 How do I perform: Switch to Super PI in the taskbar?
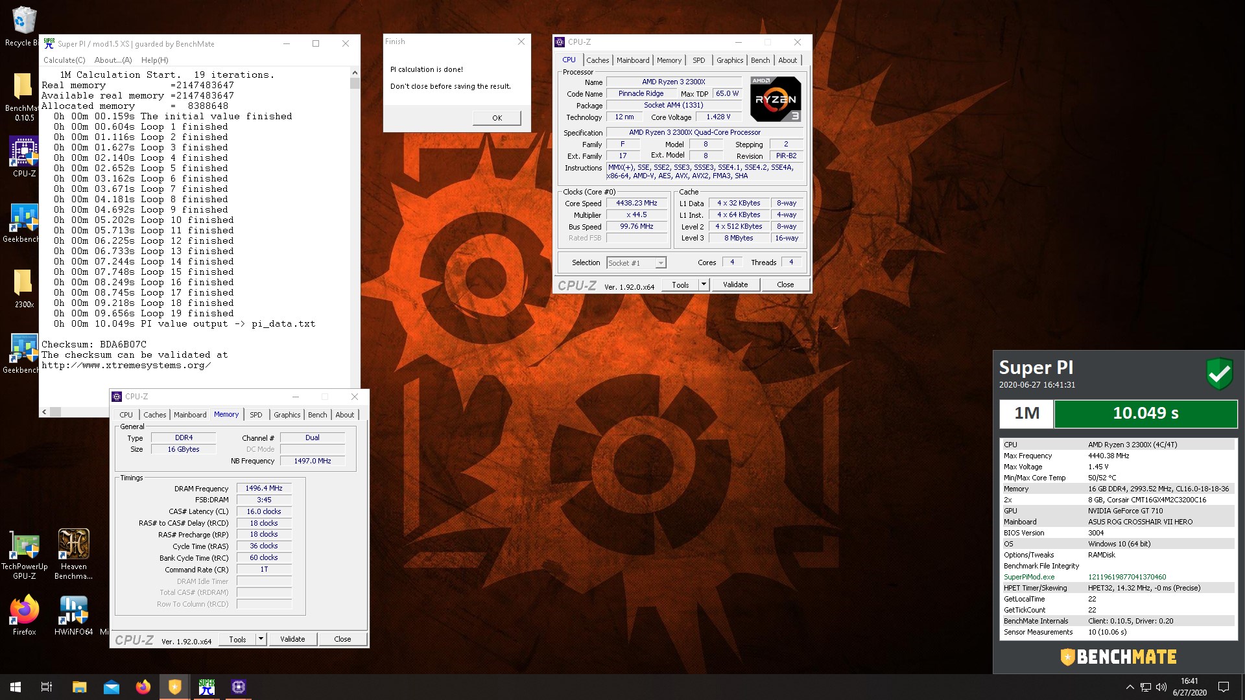(x=206, y=687)
